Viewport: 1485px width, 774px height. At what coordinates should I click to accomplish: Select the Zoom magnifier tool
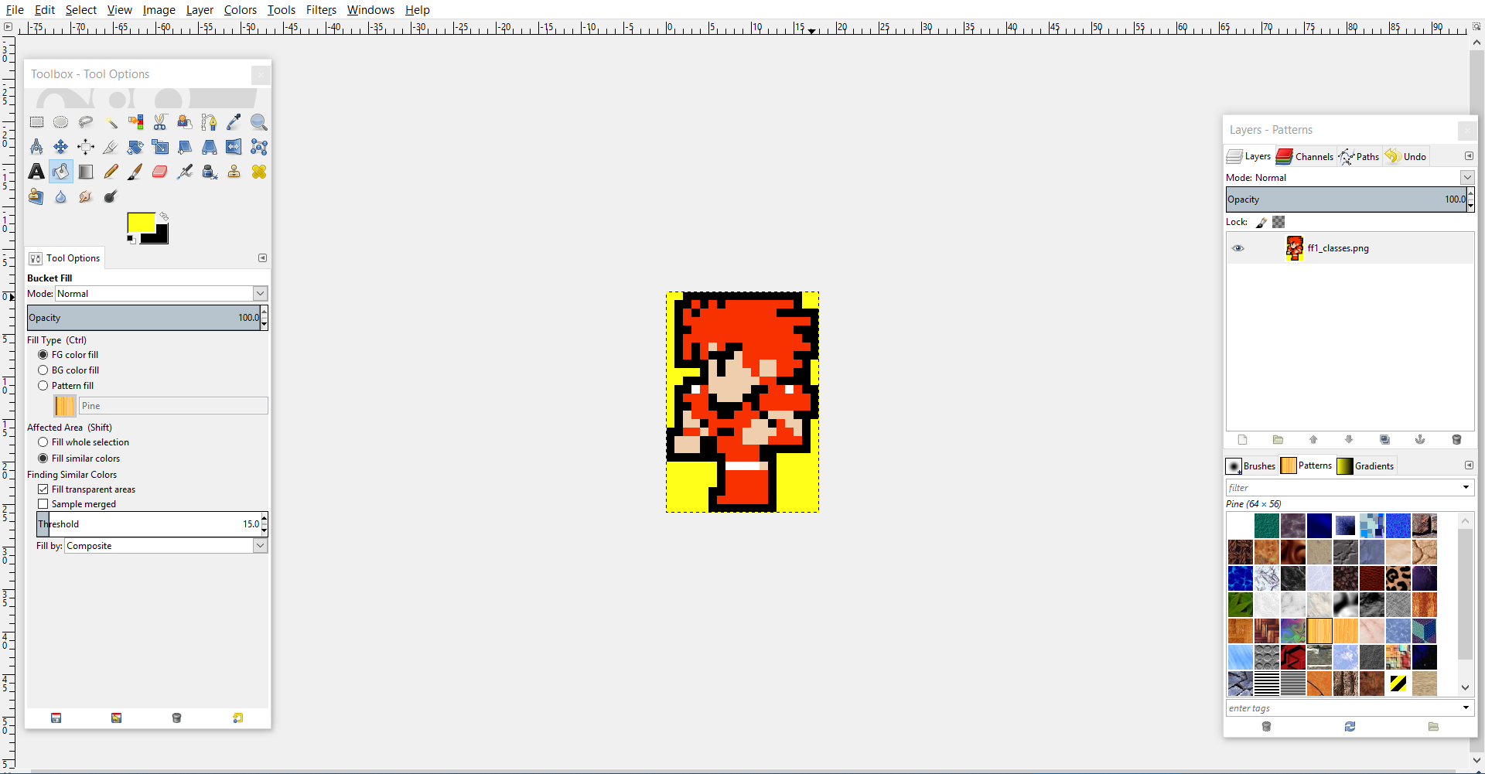click(258, 122)
